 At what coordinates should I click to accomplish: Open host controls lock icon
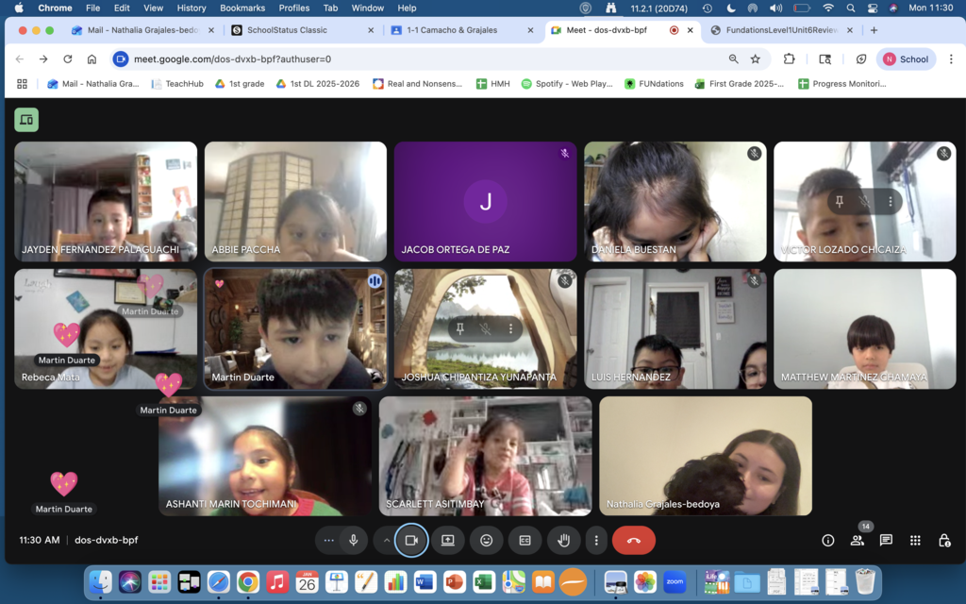point(943,541)
